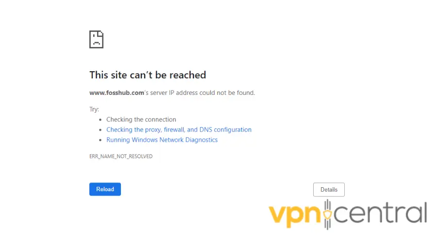Click the vertical bars in vpncentral logo
The height and width of the screenshot is (242, 437).
328,214
